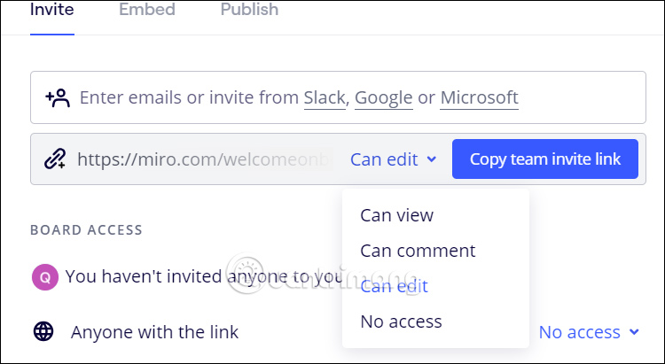Click the miro.com invite link URL text
The height and width of the screenshot is (364, 665).
204,159
